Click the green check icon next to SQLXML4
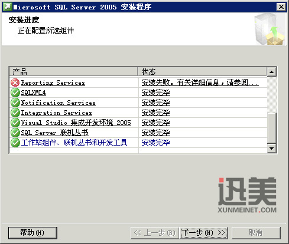Viewport: 289px width, 244px height. (15, 93)
